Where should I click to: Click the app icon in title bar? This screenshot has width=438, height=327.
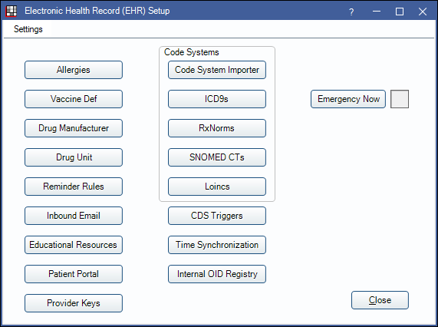pyautogui.click(x=12, y=12)
